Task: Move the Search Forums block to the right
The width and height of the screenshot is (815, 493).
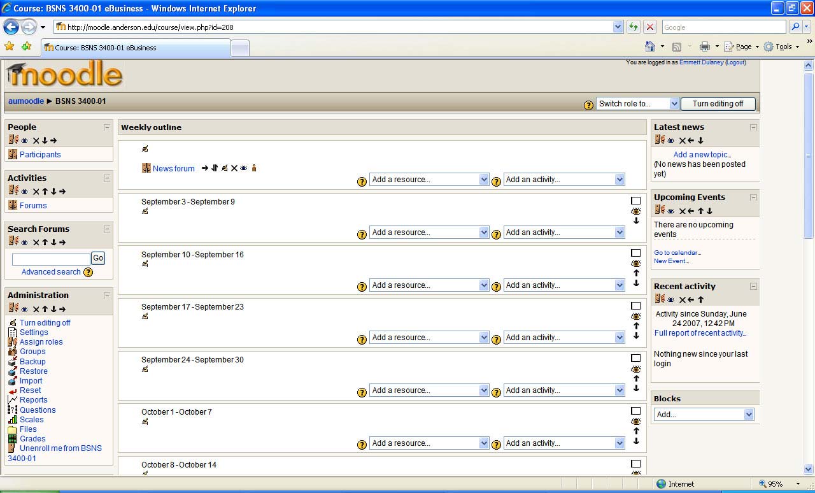Action: tap(62, 242)
